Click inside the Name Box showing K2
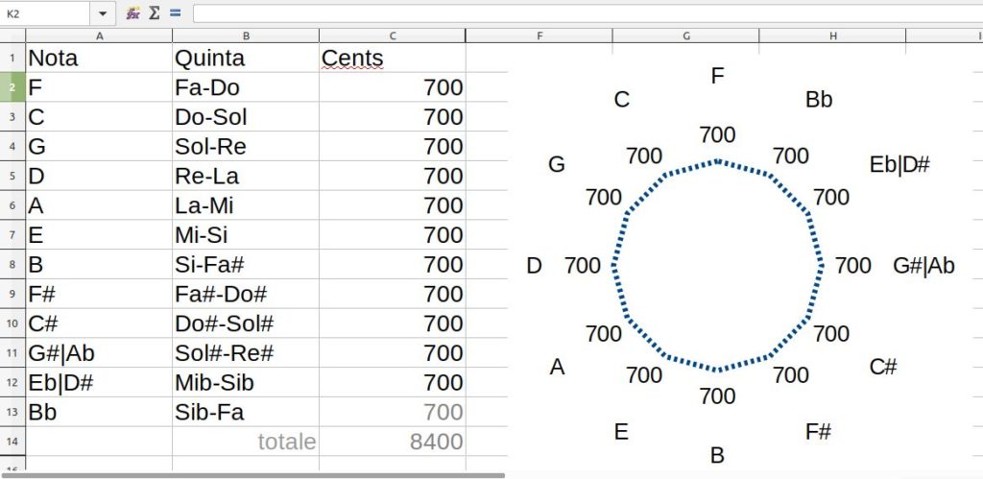983x479 pixels. pyautogui.click(x=46, y=13)
